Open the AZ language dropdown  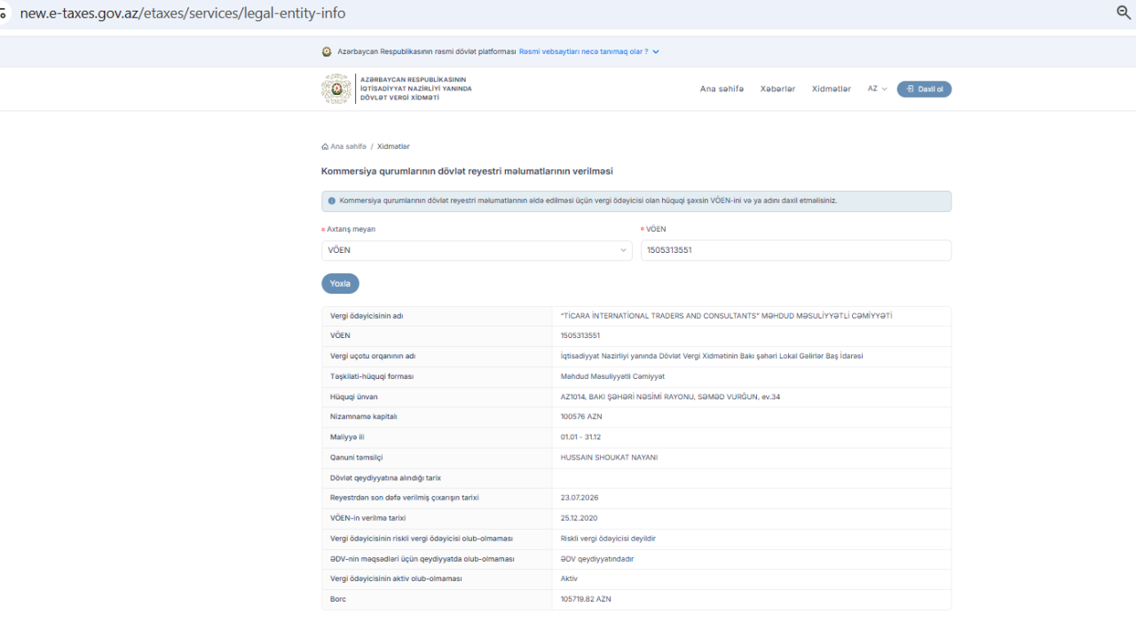[877, 89]
